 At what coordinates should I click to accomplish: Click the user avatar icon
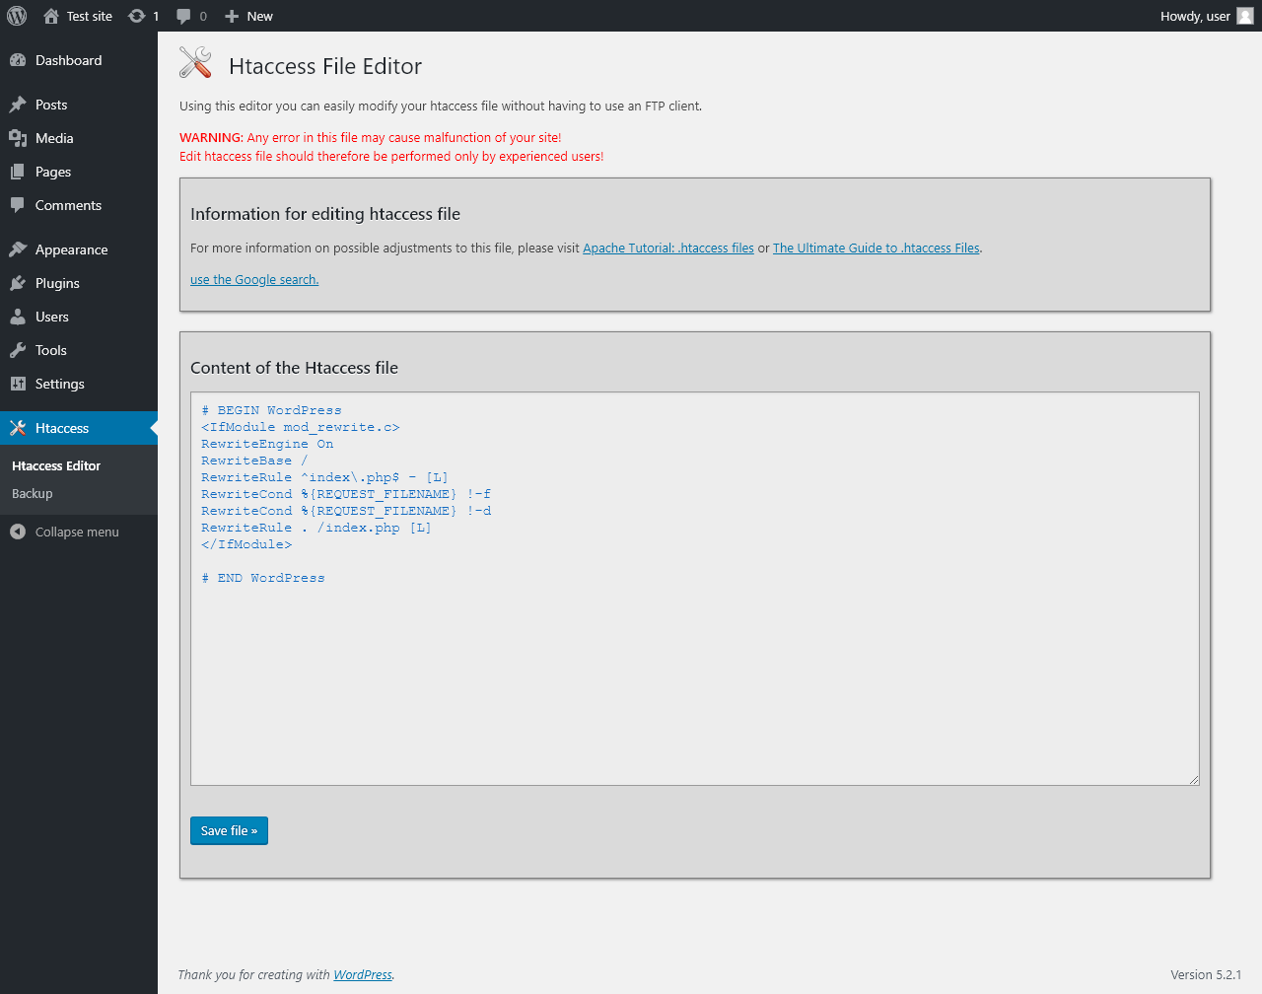click(x=1245, y=16)
